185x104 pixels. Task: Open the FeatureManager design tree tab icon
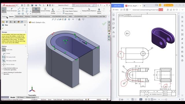[x=3, y=22]
